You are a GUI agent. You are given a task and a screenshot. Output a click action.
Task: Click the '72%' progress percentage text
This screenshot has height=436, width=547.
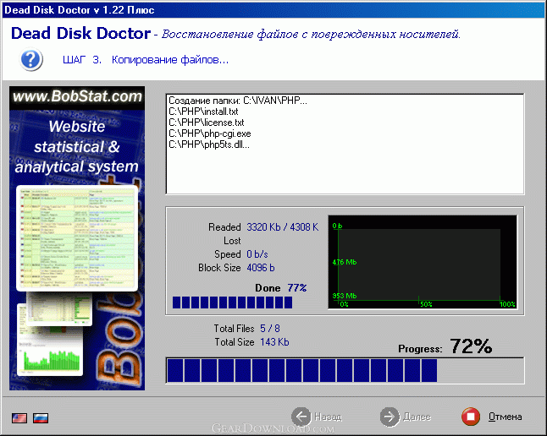click(471, 346)
